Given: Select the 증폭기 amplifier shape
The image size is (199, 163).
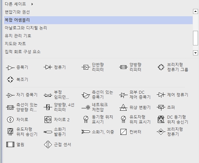Looking at the screenshot, I should pos(17,67).
